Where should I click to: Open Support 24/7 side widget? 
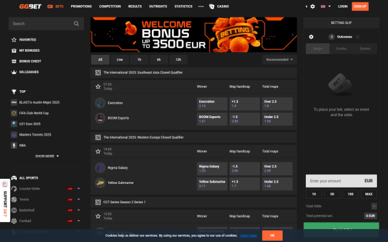(5, 201)
